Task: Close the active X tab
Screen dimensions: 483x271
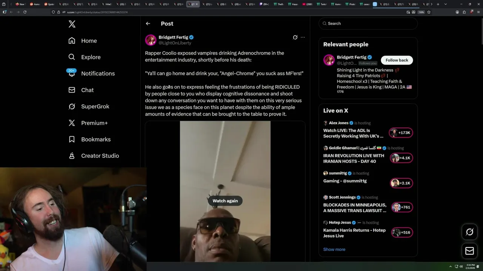Action: coord(197,4)
